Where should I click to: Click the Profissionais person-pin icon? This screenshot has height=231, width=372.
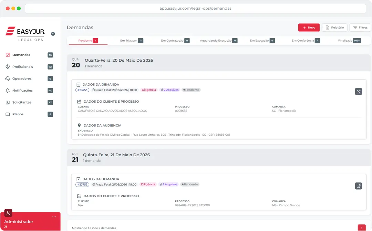[8, 67]
